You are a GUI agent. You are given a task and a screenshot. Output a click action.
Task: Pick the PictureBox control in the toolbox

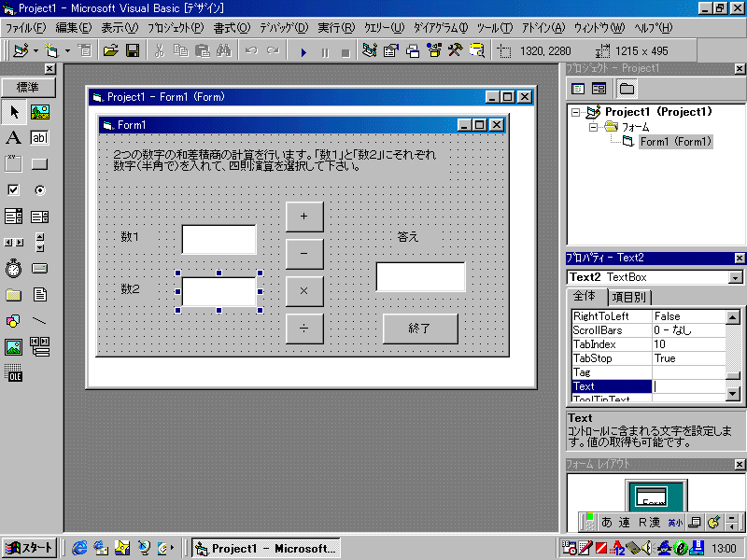point(40,112)
